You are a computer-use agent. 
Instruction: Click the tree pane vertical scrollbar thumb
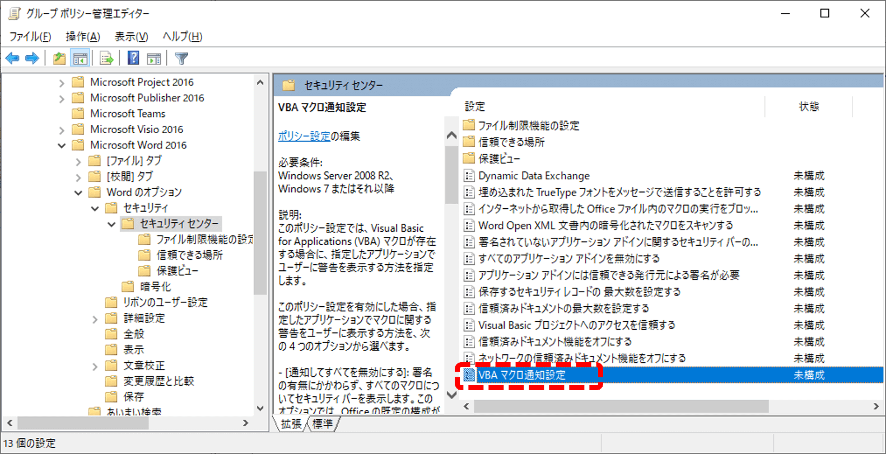(260, 233)
